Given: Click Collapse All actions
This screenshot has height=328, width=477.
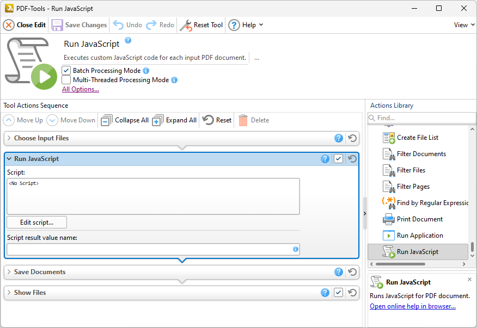Looking at the screenshot, I should 125,120.
